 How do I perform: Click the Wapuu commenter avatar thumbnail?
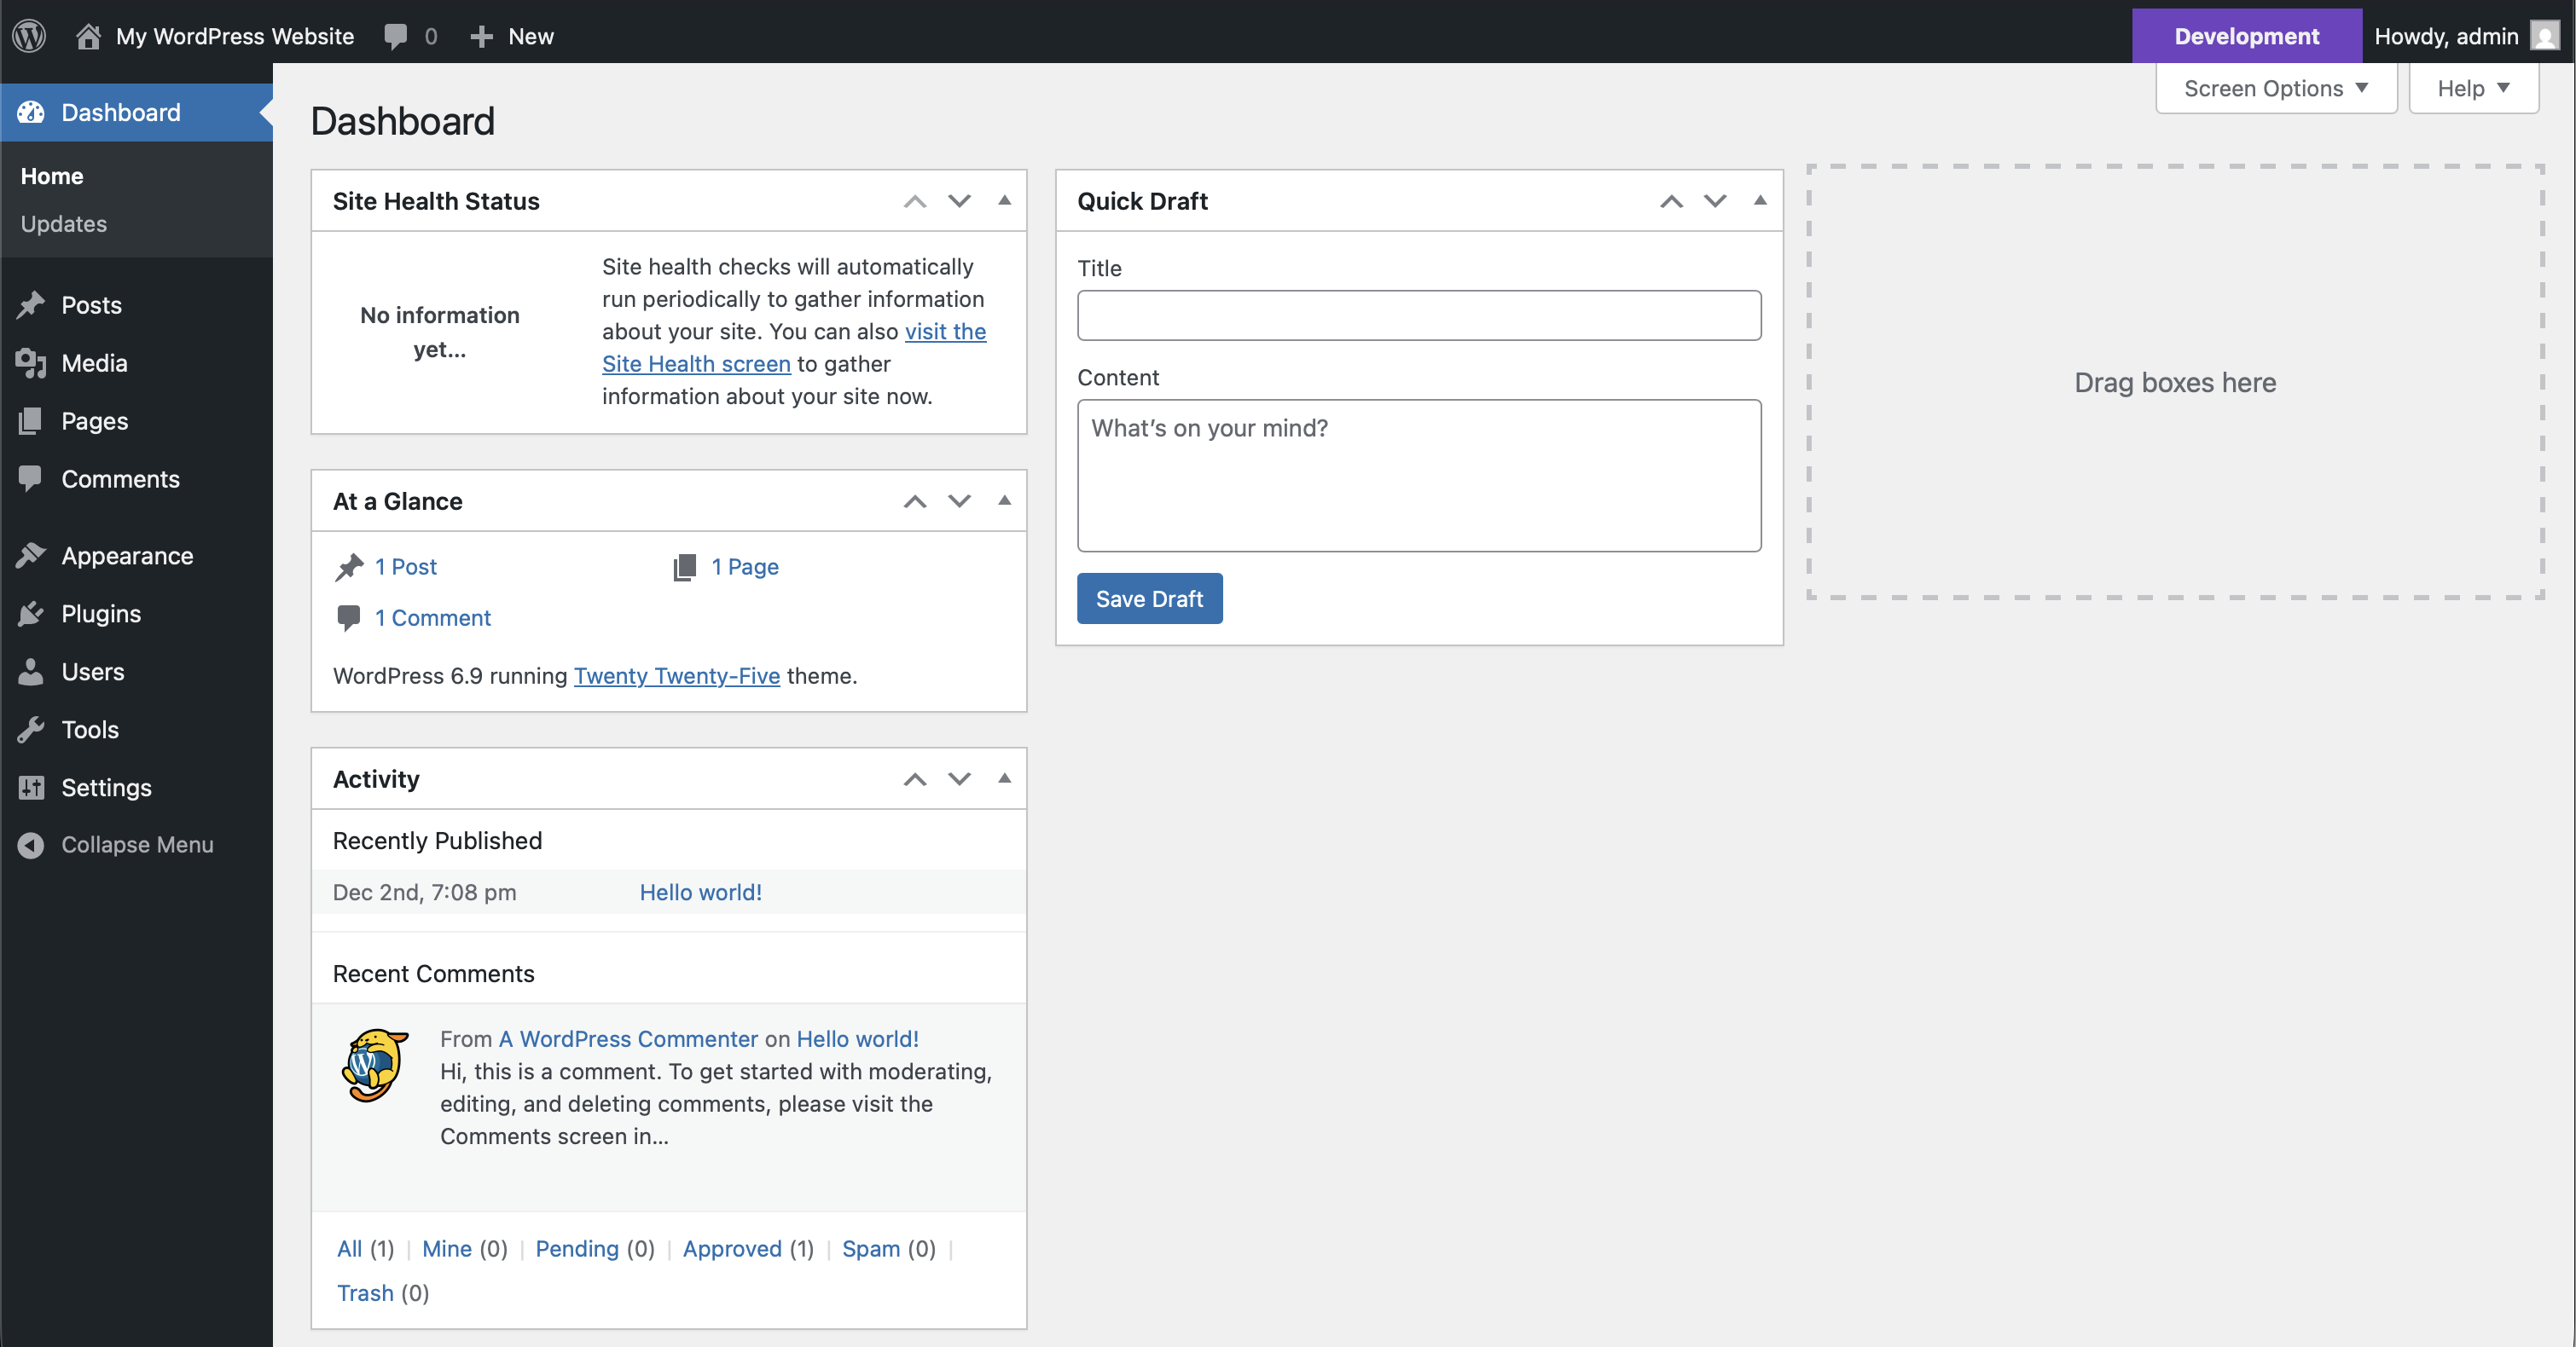[x=375, y=1065]
